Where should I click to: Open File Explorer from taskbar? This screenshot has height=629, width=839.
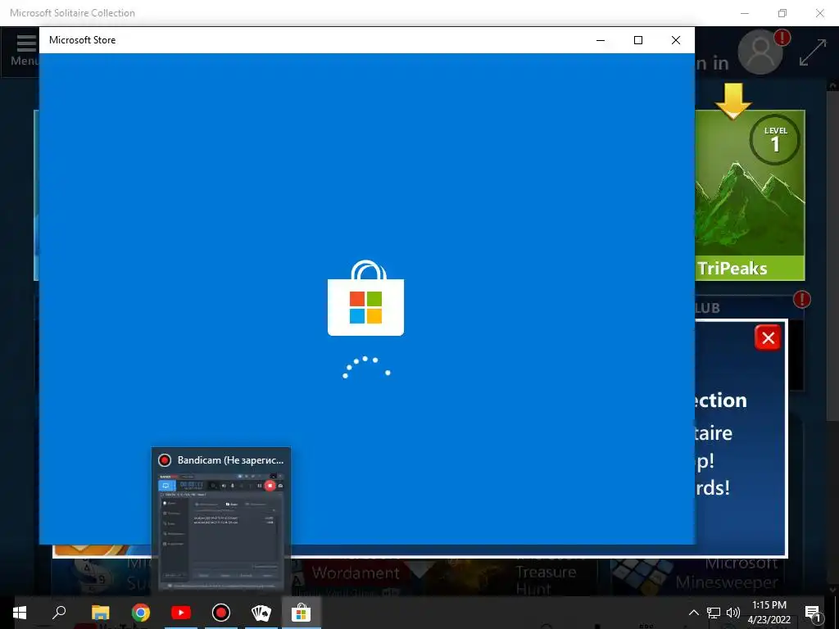pyautogui.click(x=100, y=613)
